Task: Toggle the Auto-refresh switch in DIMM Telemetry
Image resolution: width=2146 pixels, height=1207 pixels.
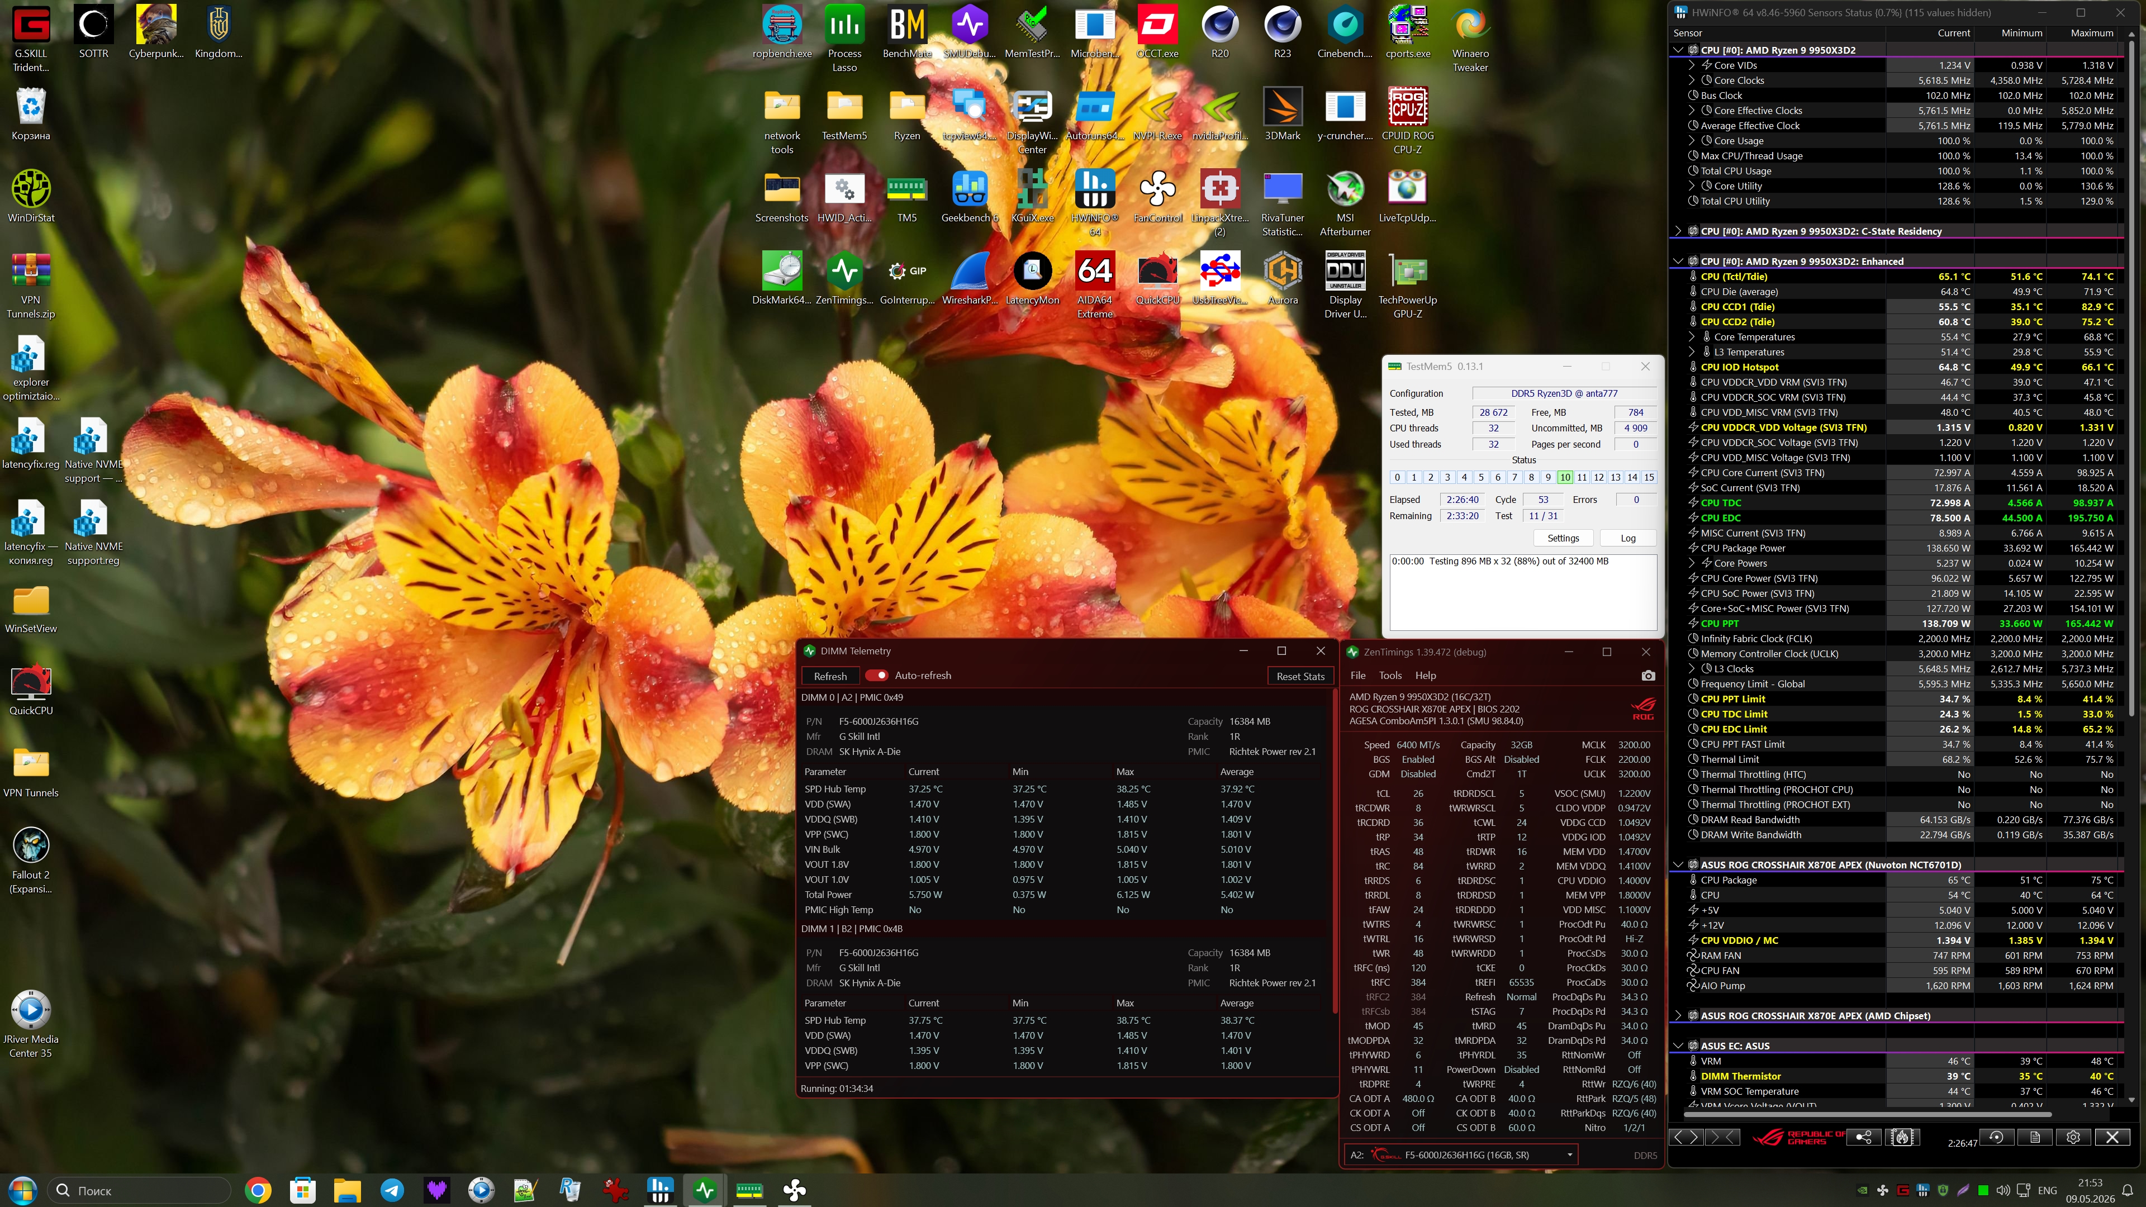Action: 876,676
